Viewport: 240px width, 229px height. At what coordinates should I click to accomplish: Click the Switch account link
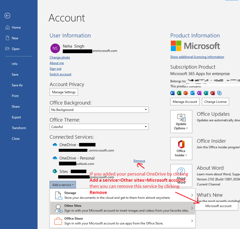tap(60, 74)
